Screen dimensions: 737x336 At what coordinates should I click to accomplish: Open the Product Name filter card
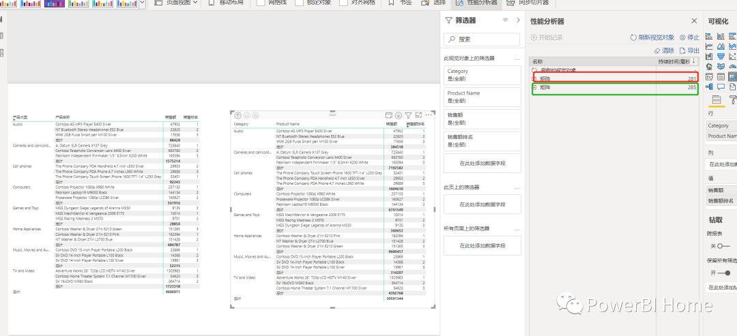click(x=482, y=97)
